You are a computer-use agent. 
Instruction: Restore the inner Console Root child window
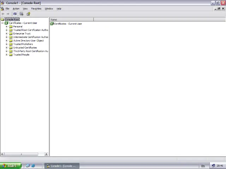coord(219,8)
